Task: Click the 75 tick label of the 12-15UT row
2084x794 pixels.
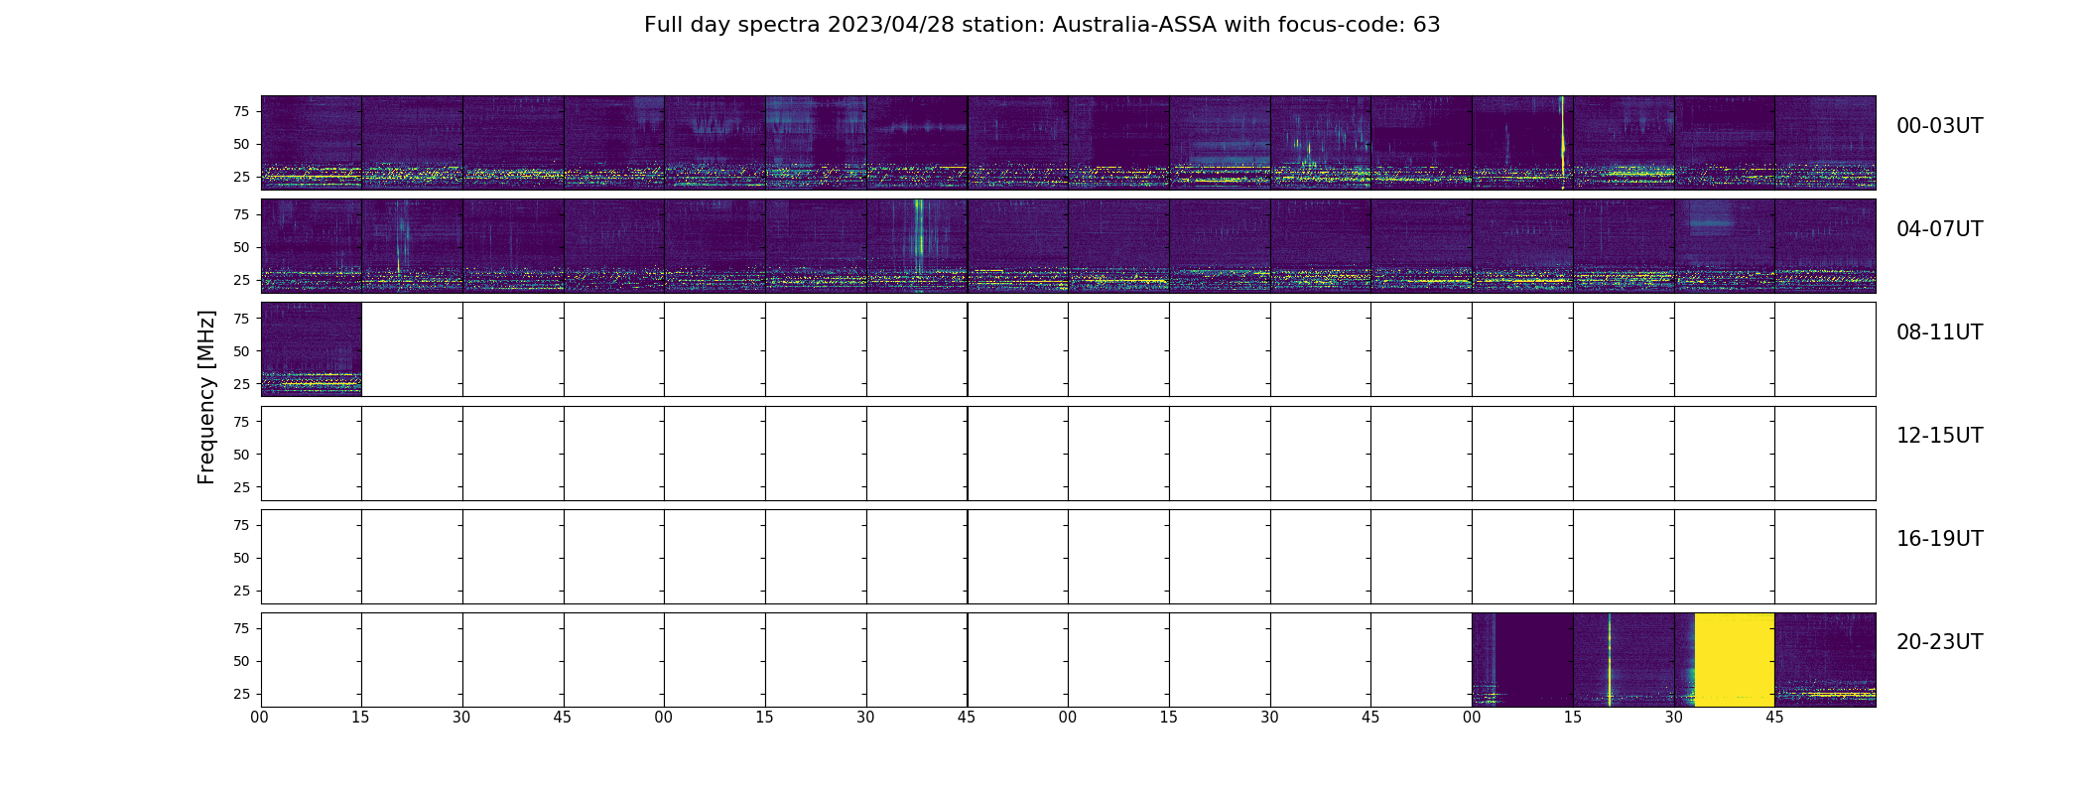Action: click(x=240, y=422)
